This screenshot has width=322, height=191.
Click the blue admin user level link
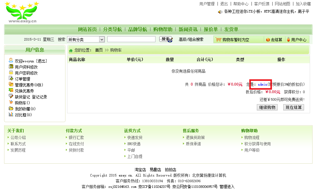263,84
